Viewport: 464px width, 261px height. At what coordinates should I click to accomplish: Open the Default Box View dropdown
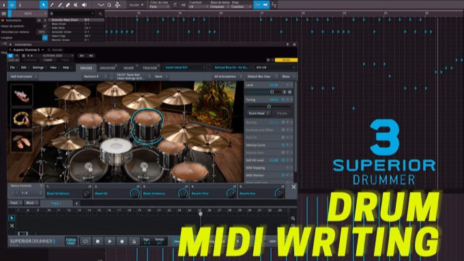262,76
